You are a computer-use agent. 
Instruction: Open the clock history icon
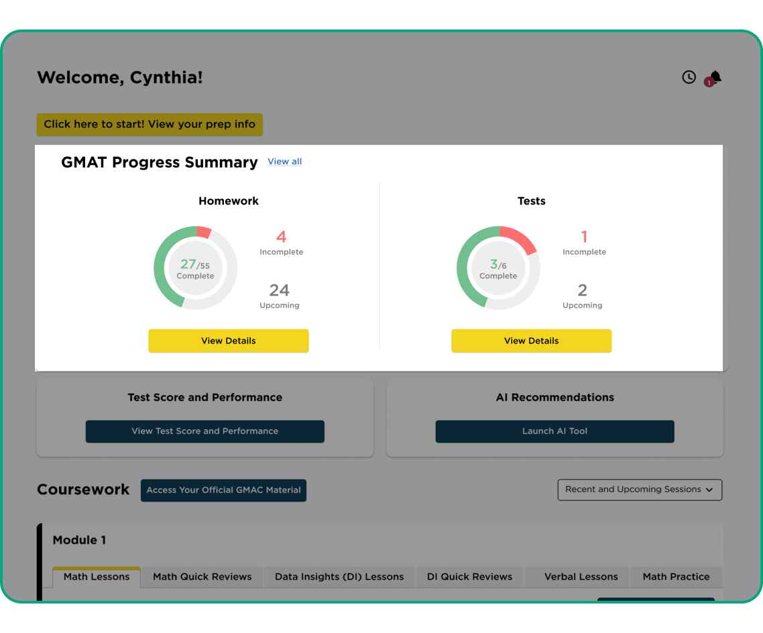689,77
